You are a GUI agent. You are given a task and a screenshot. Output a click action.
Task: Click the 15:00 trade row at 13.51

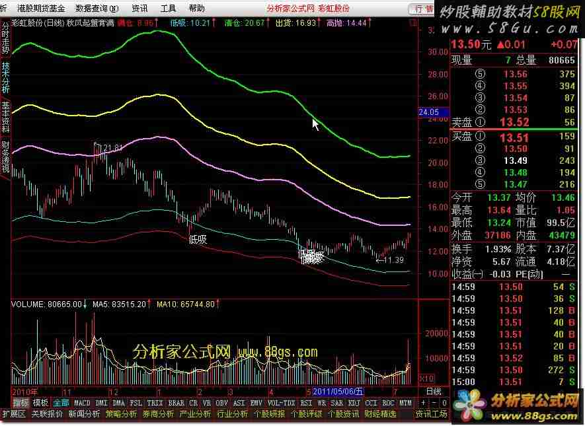pyautogui.click(x=514, y=382)
